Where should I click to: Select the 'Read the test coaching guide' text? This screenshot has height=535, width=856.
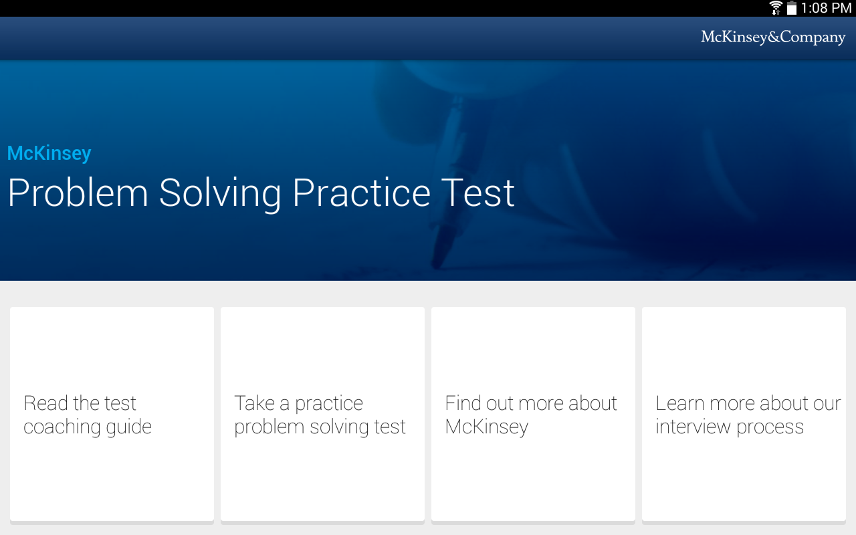[88, 415]
